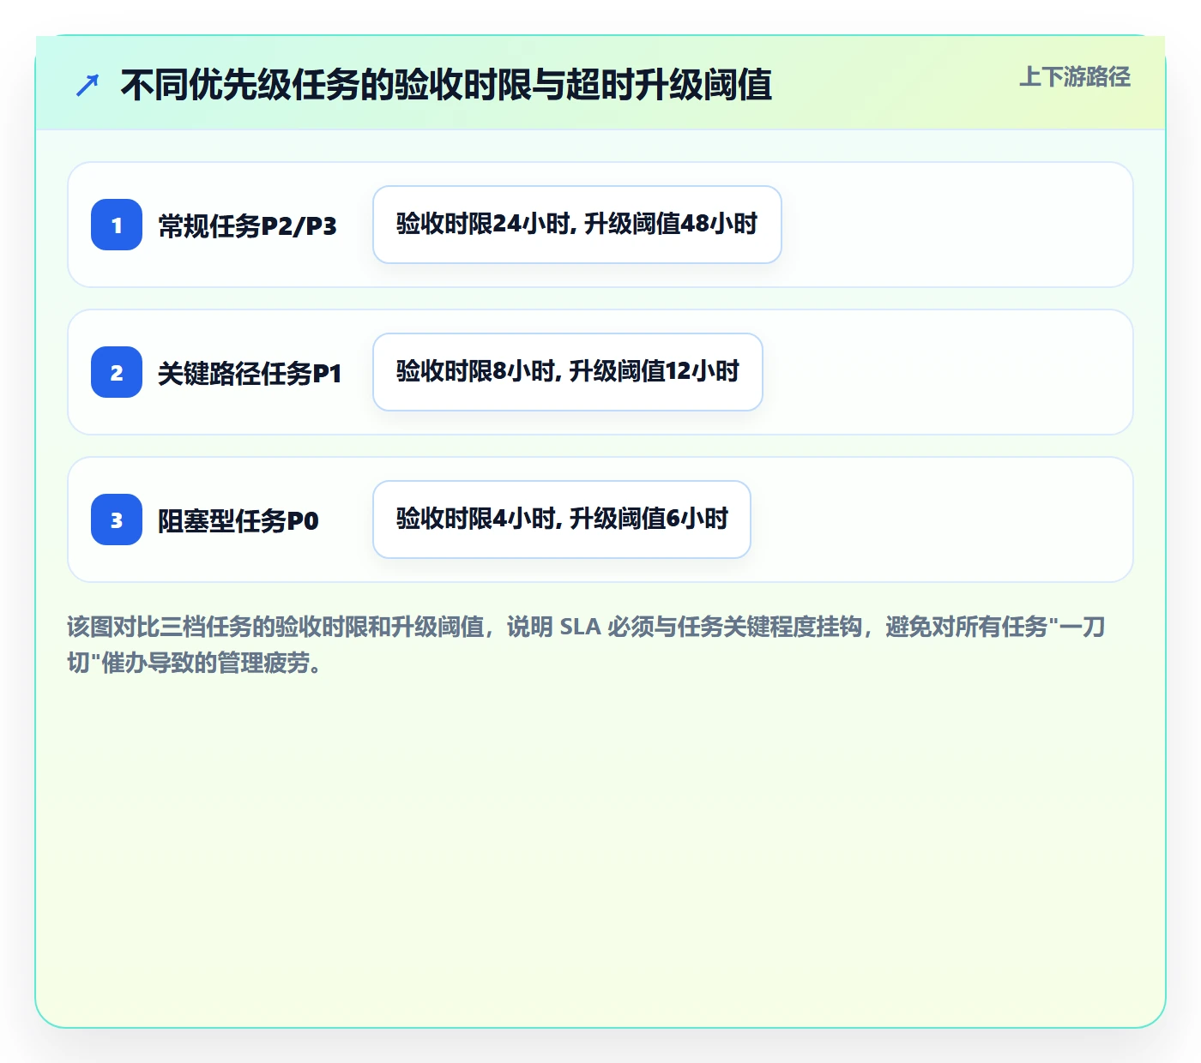Click the caption paragraph starting 该图对比三档任务

(x=586, y=645)
